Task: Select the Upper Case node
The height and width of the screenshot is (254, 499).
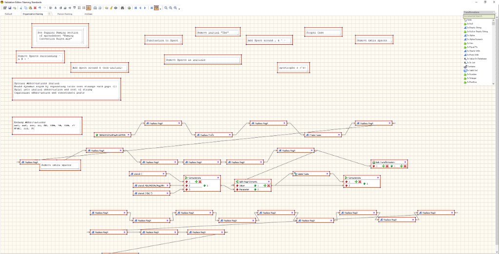Action: pyautogui.click(x=311, y=174)
